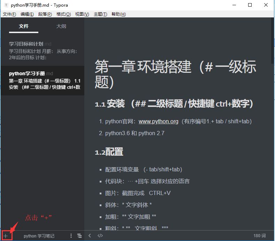Show word count details at 180 词

click(x=259, y=236)
